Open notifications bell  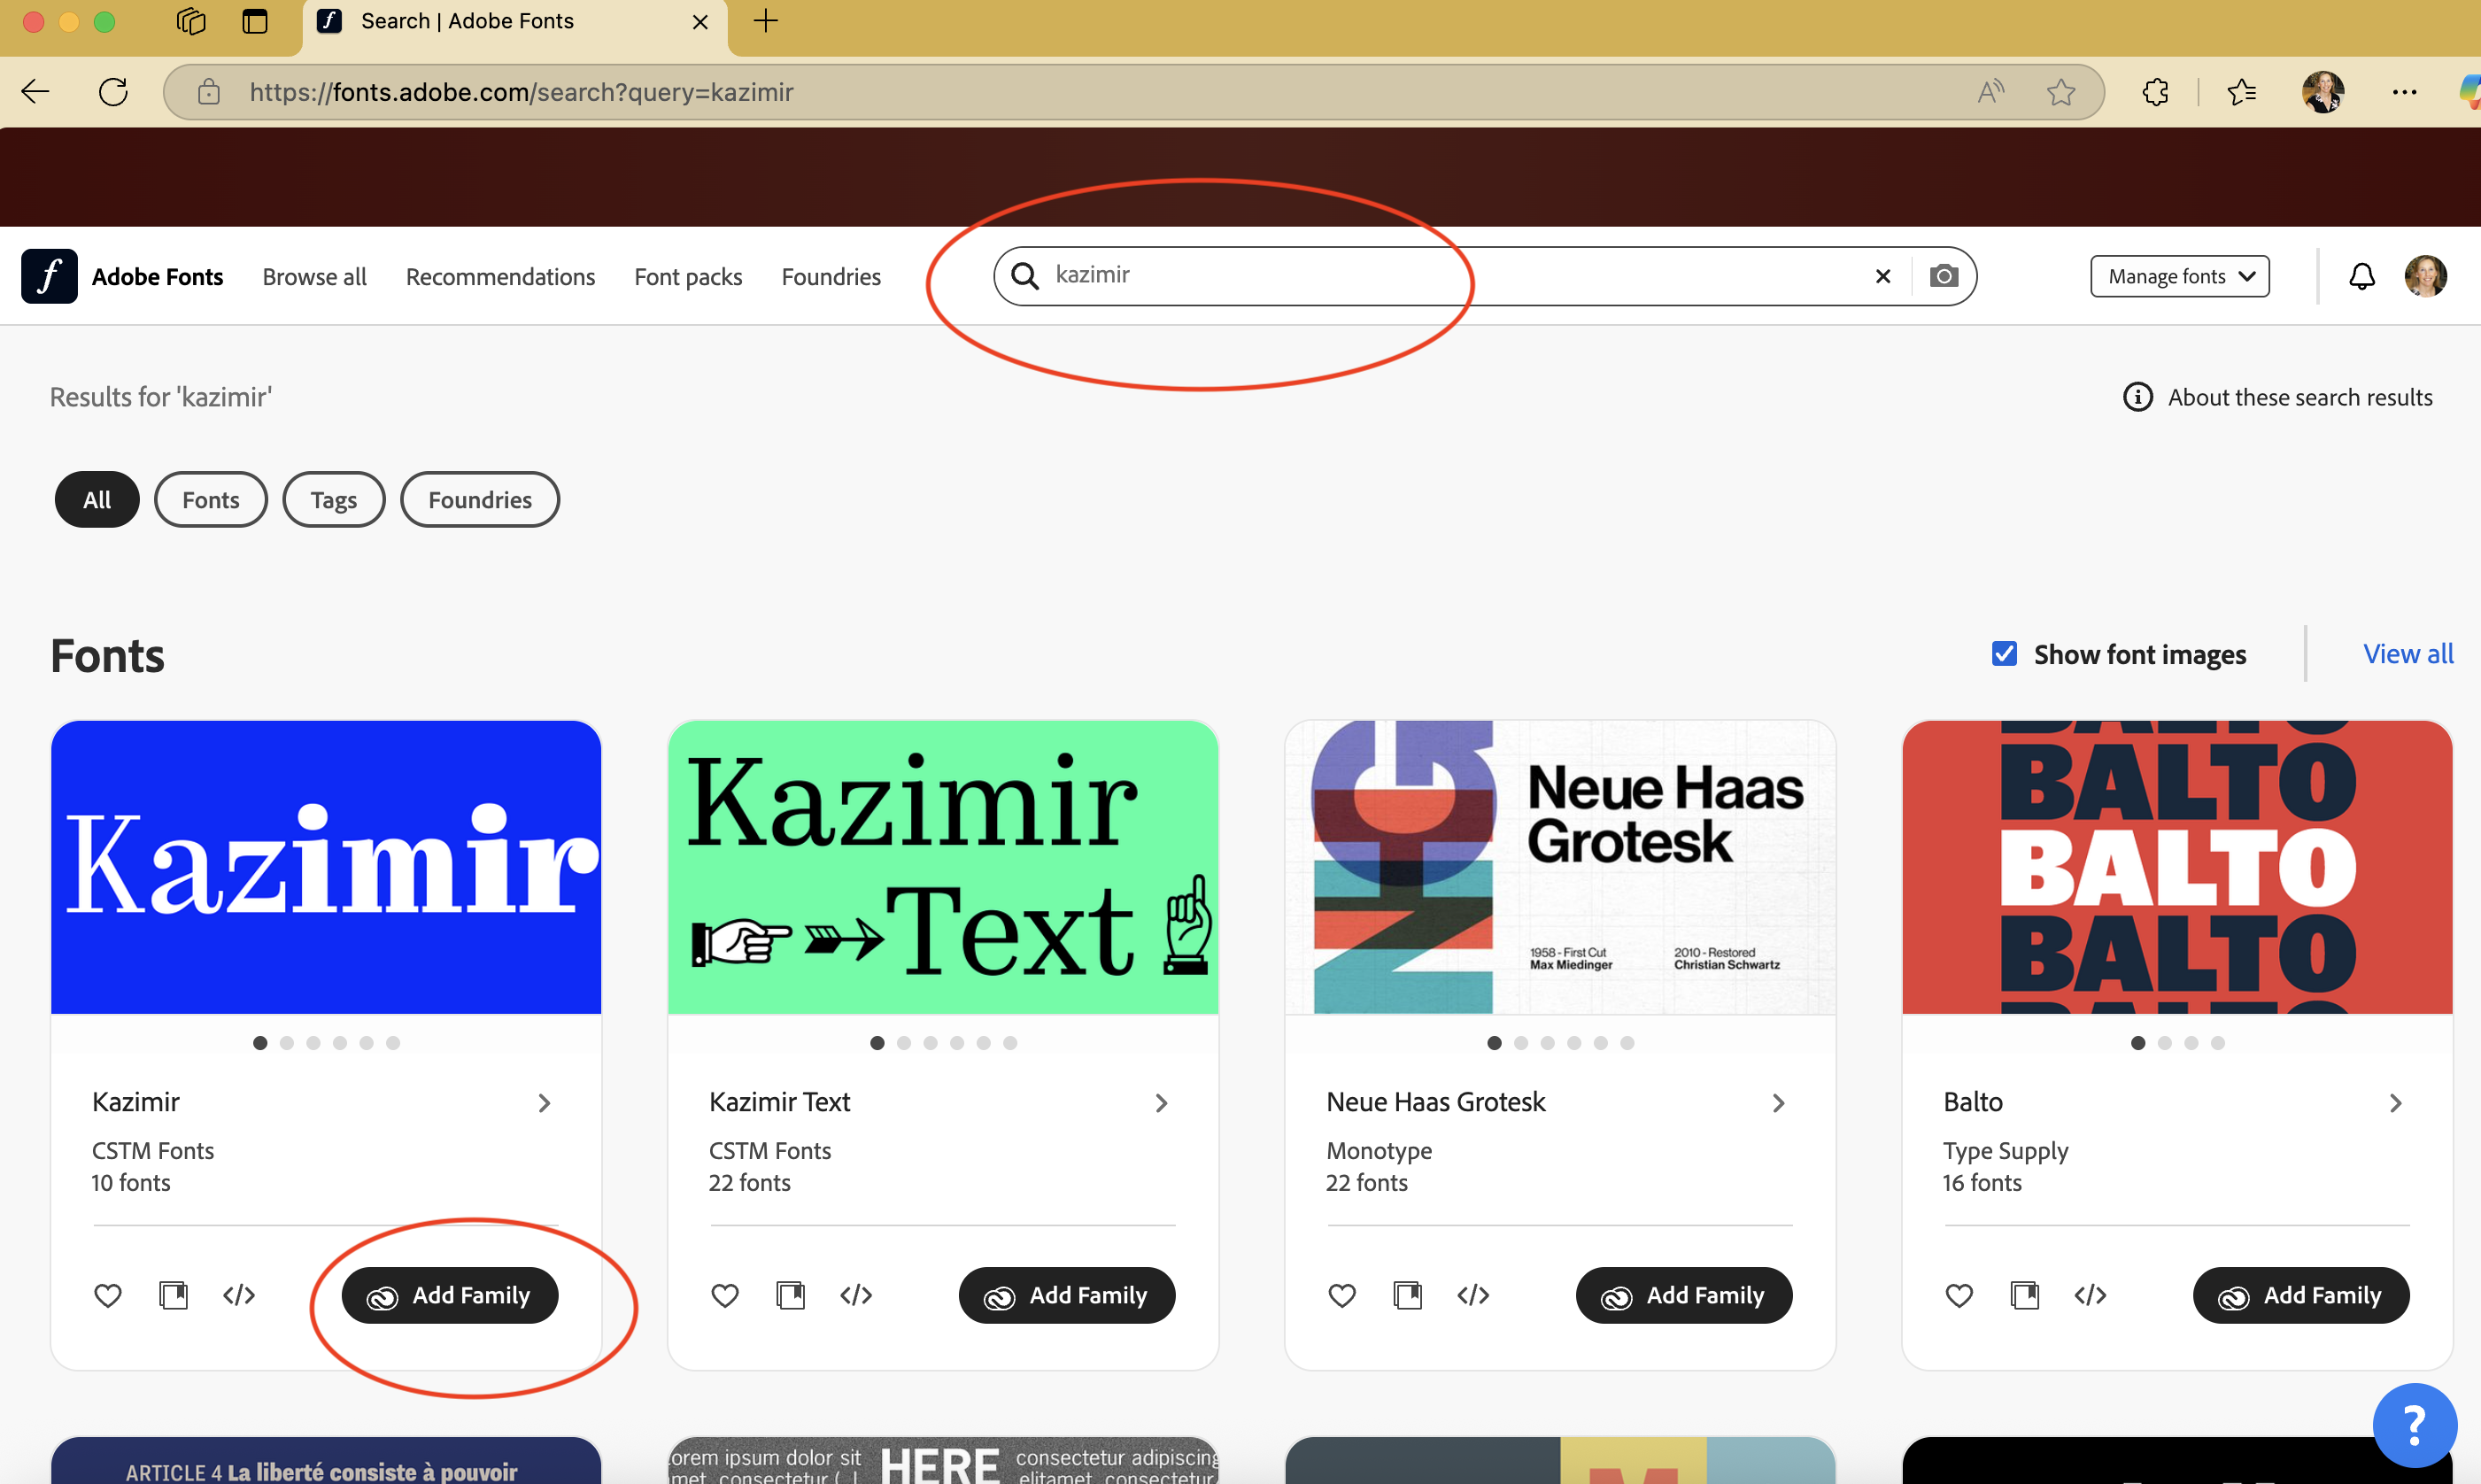tap(2362, 276)
